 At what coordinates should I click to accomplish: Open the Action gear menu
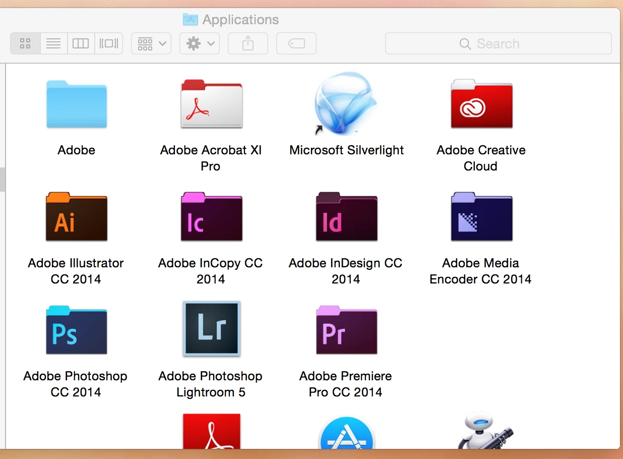pyautogui.click(x=199, y=43)
